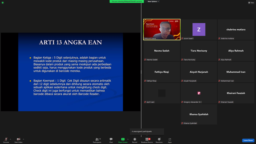This screenshot has width=256, height=144.
Task: Click the 4 unassigned participants tooltip
Action: pyautogui.click(x=147, y=132)
